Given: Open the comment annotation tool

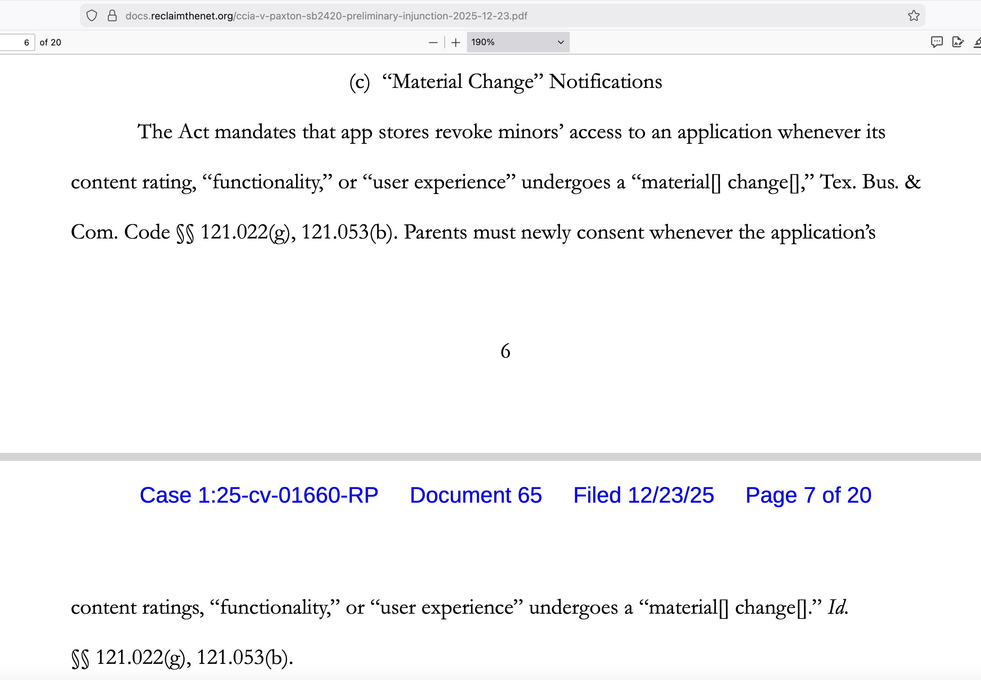Looking at the screenshot, I should coord(936,42).
